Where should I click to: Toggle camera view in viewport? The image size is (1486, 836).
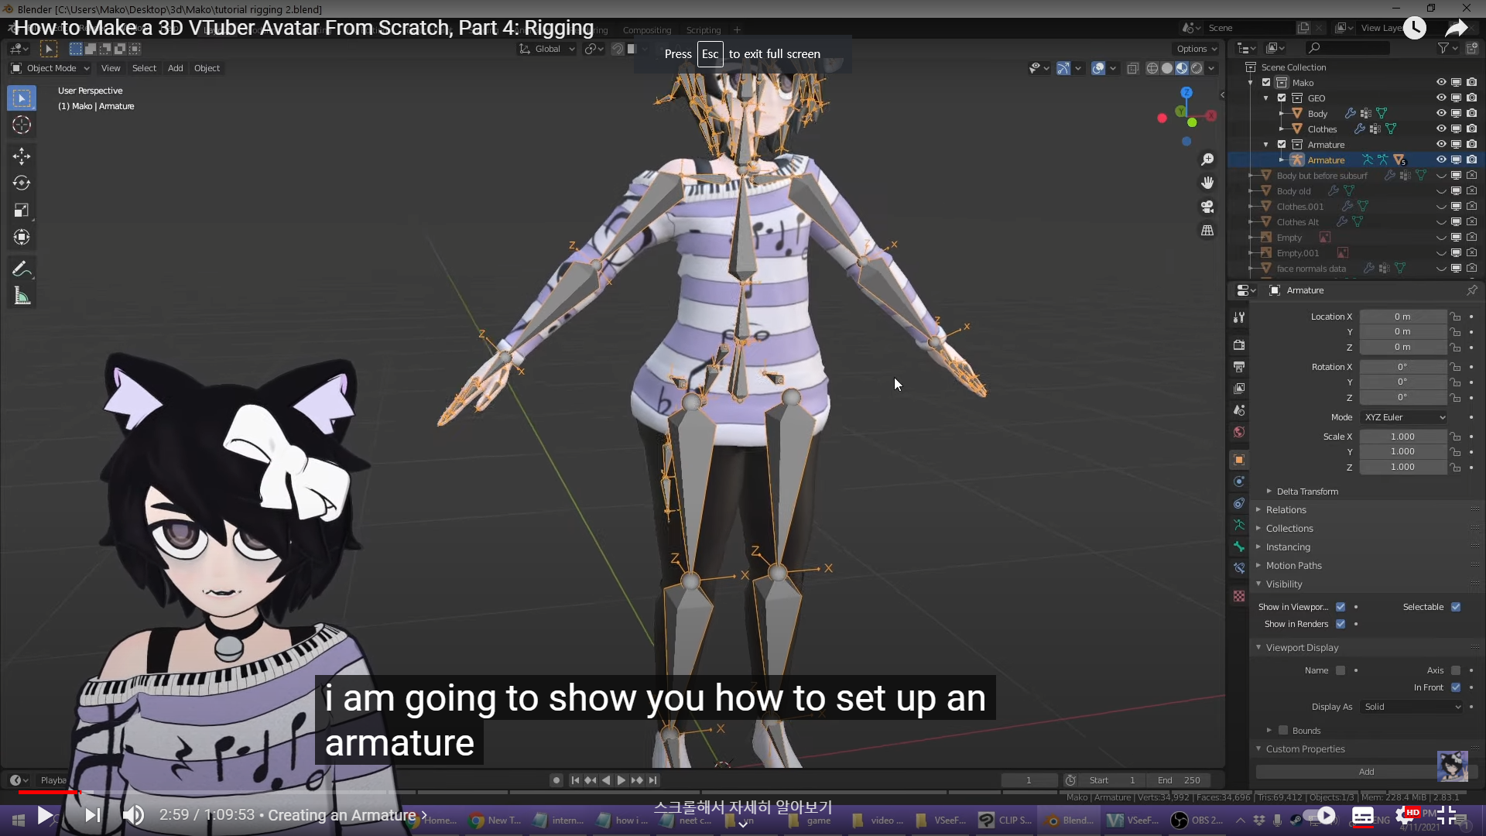[x=1207, y=207]
